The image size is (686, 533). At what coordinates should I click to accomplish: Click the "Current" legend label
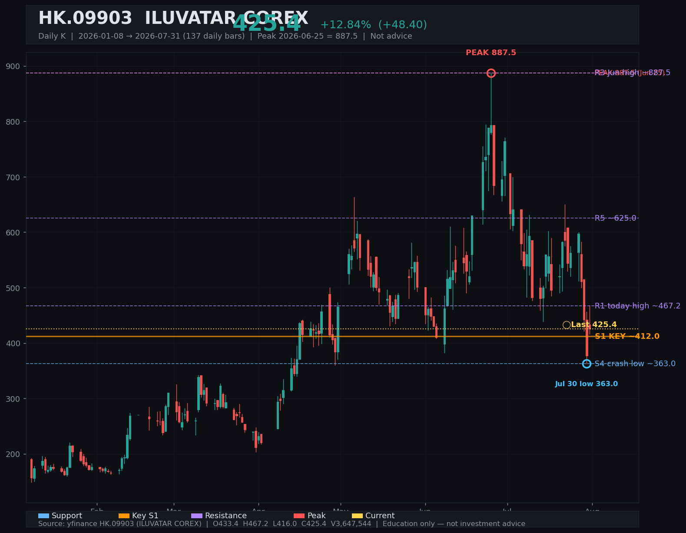[x=380, y=516]
